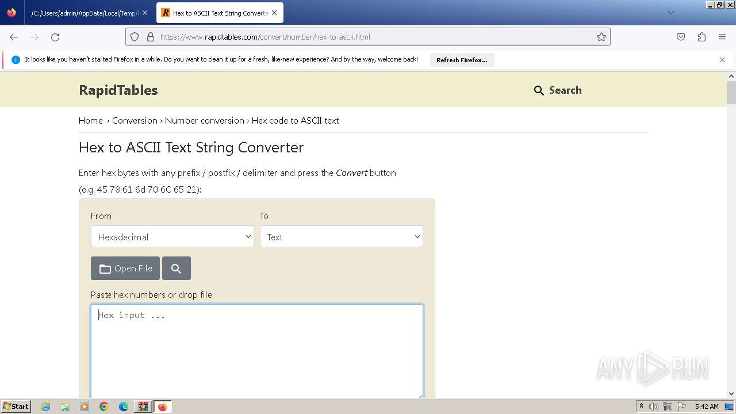Click the Refresh Firefox button
Image resolution: width=736 pixels, height=414 pixels.
(462, 60)
